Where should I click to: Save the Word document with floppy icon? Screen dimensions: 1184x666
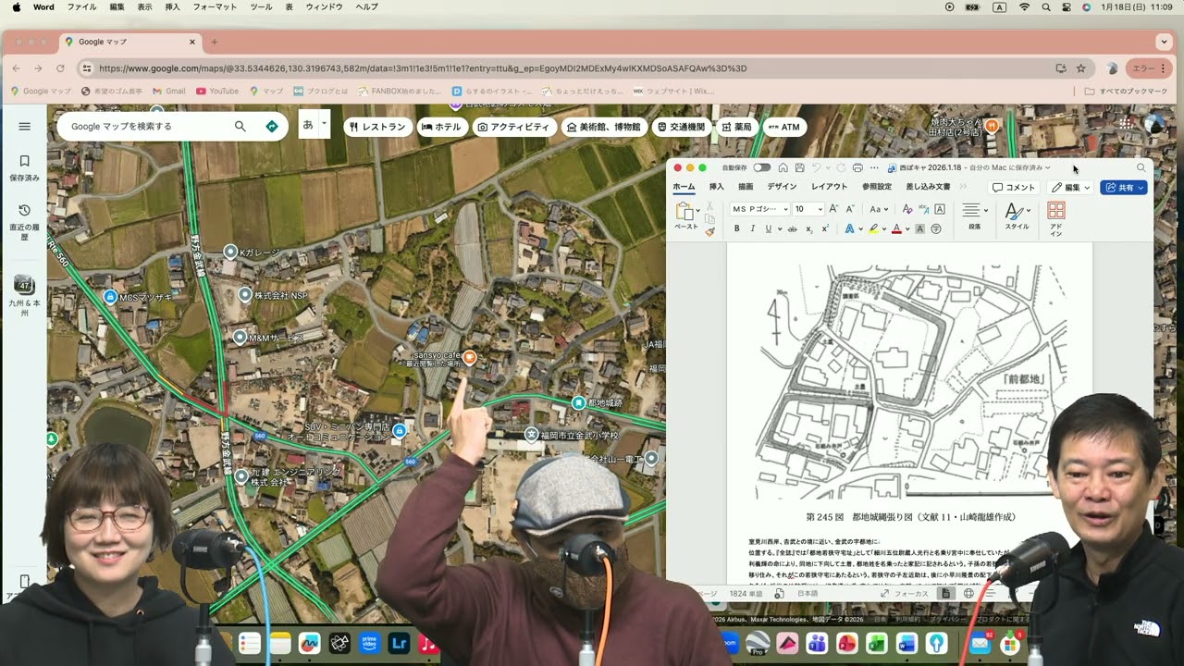tap(799, 167)
